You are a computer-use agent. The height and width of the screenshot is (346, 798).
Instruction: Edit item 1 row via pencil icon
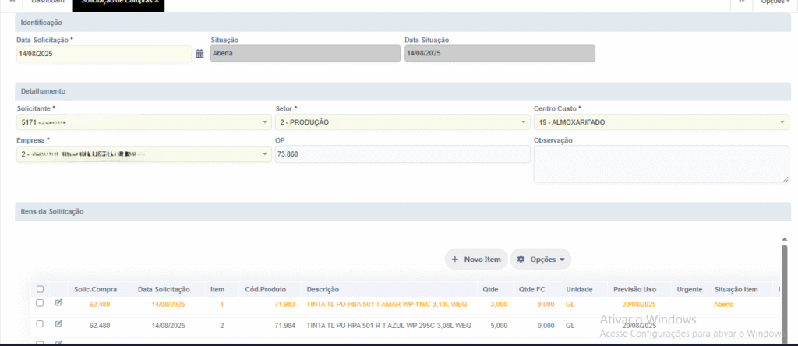pyautogui.click(x=58, y=303)
